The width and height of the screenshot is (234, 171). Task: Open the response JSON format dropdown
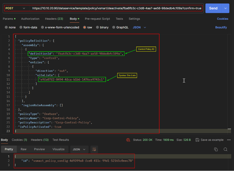(x=79, y=149)
